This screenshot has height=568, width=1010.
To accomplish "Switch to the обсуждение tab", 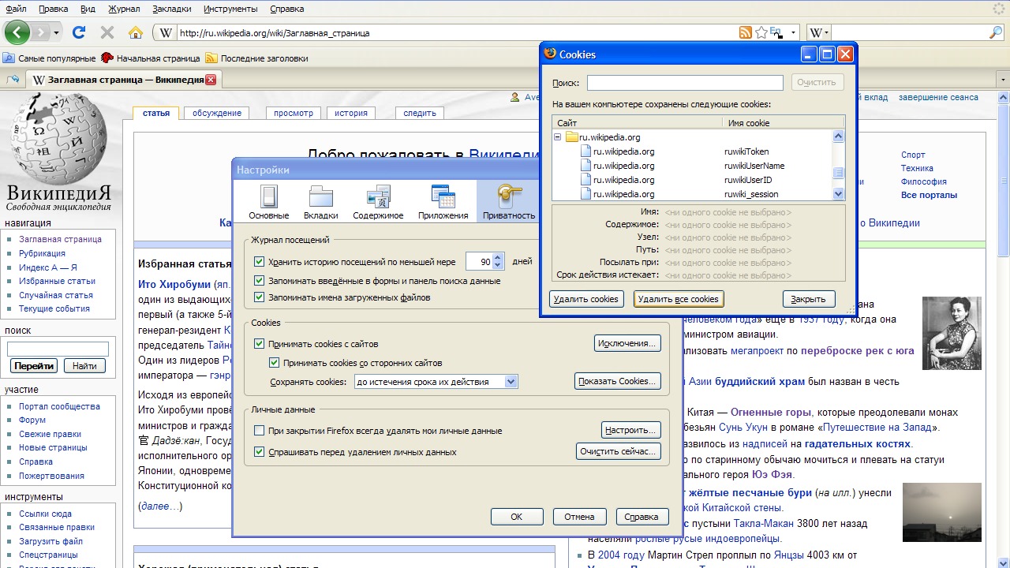I will 217,113.
